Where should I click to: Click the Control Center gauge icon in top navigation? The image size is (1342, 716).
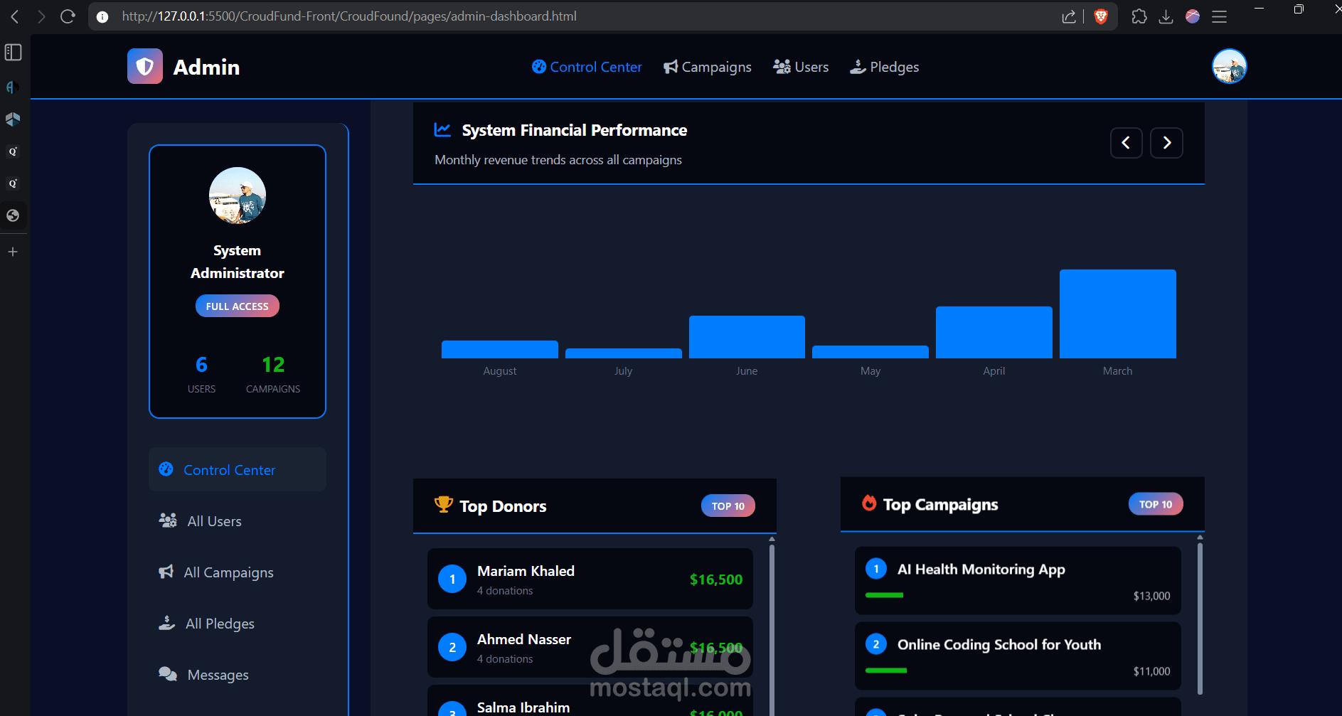coord(539,67)
